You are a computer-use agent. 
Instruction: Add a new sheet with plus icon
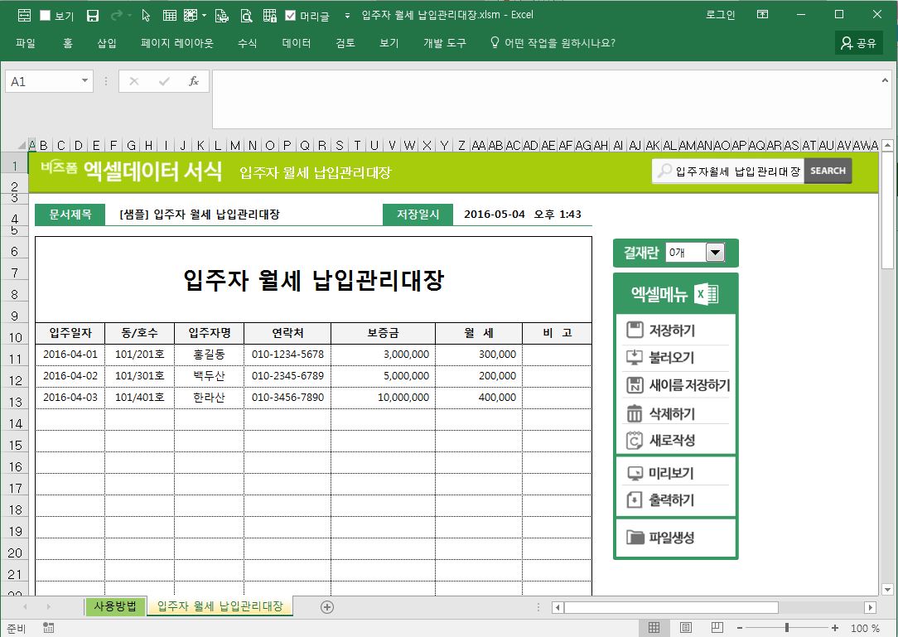327,607
